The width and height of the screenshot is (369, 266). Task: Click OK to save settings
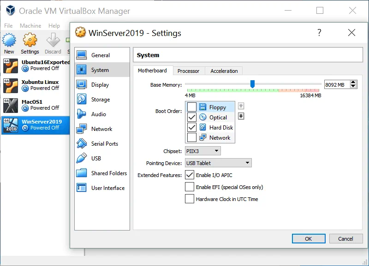pos(308,238)
